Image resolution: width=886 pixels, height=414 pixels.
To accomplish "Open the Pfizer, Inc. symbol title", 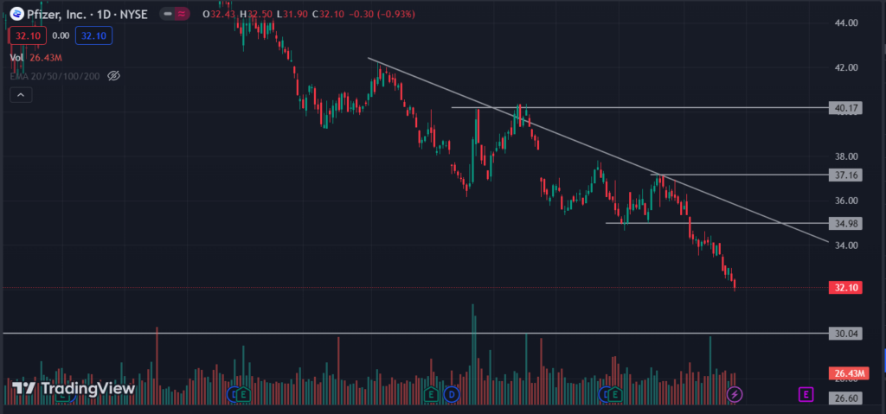I will pyautogui.click(x=87, y=14).
